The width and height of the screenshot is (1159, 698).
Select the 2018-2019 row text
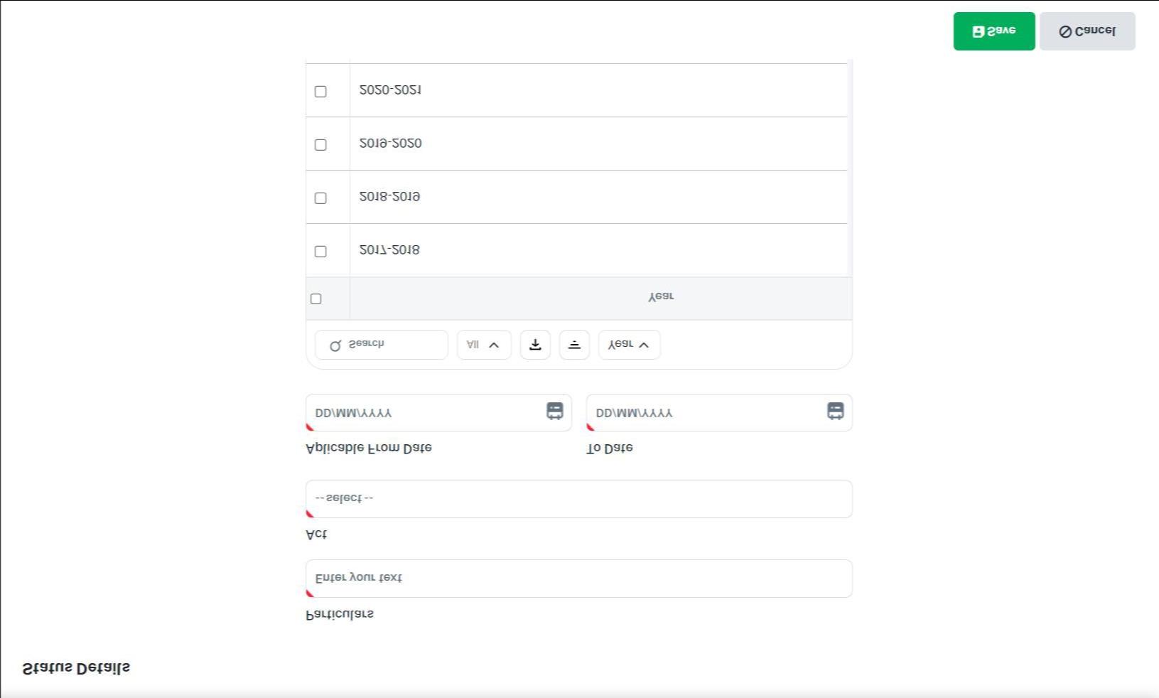tap(389, 197)
